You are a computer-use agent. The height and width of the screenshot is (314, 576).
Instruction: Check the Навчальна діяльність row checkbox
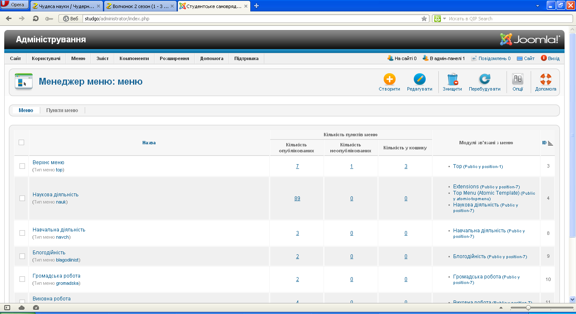click(22, 233)
